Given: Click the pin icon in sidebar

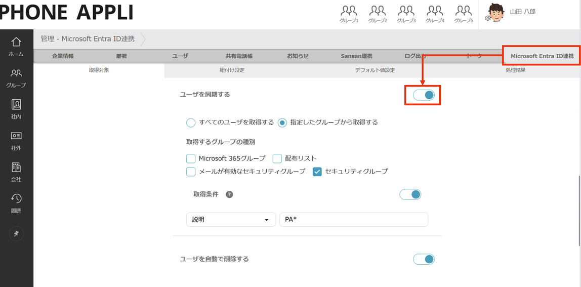Looking at the screenshot, I should (16, 234).
